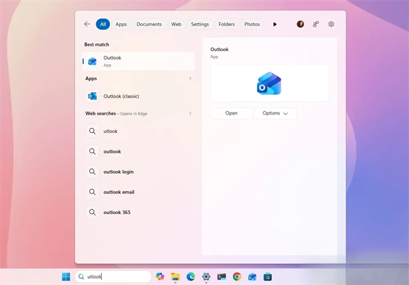Open the user profile avatar

[300, 25]
